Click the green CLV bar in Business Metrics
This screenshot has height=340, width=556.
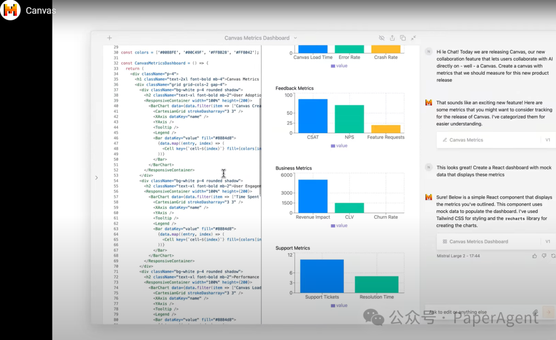(349, 208)
